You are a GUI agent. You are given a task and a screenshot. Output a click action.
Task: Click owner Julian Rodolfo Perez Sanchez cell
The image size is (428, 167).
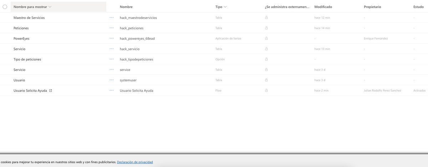(382, 90)
